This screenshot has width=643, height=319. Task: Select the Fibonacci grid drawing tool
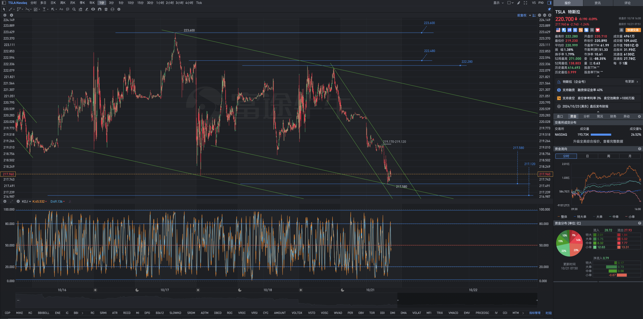[36, 9]
